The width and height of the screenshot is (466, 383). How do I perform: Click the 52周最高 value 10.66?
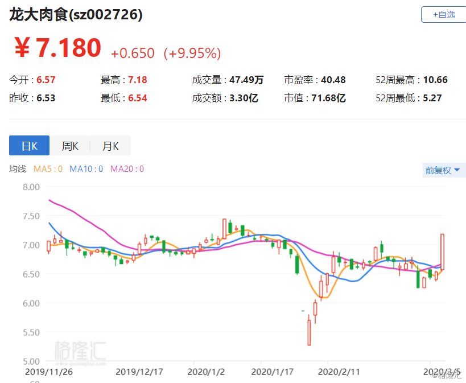click(435, 80)
